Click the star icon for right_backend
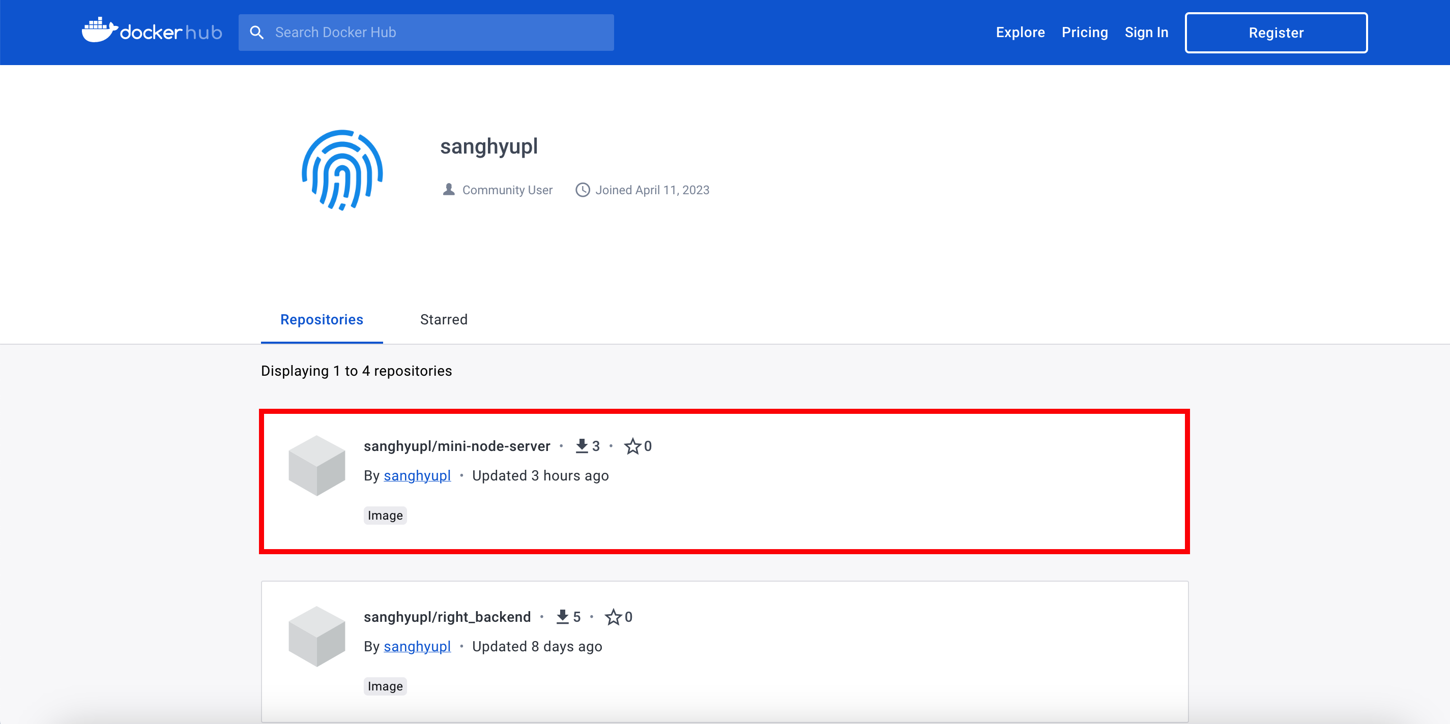Image resolution: width=1450 pixels, height=724 pixels. (614, 617)
